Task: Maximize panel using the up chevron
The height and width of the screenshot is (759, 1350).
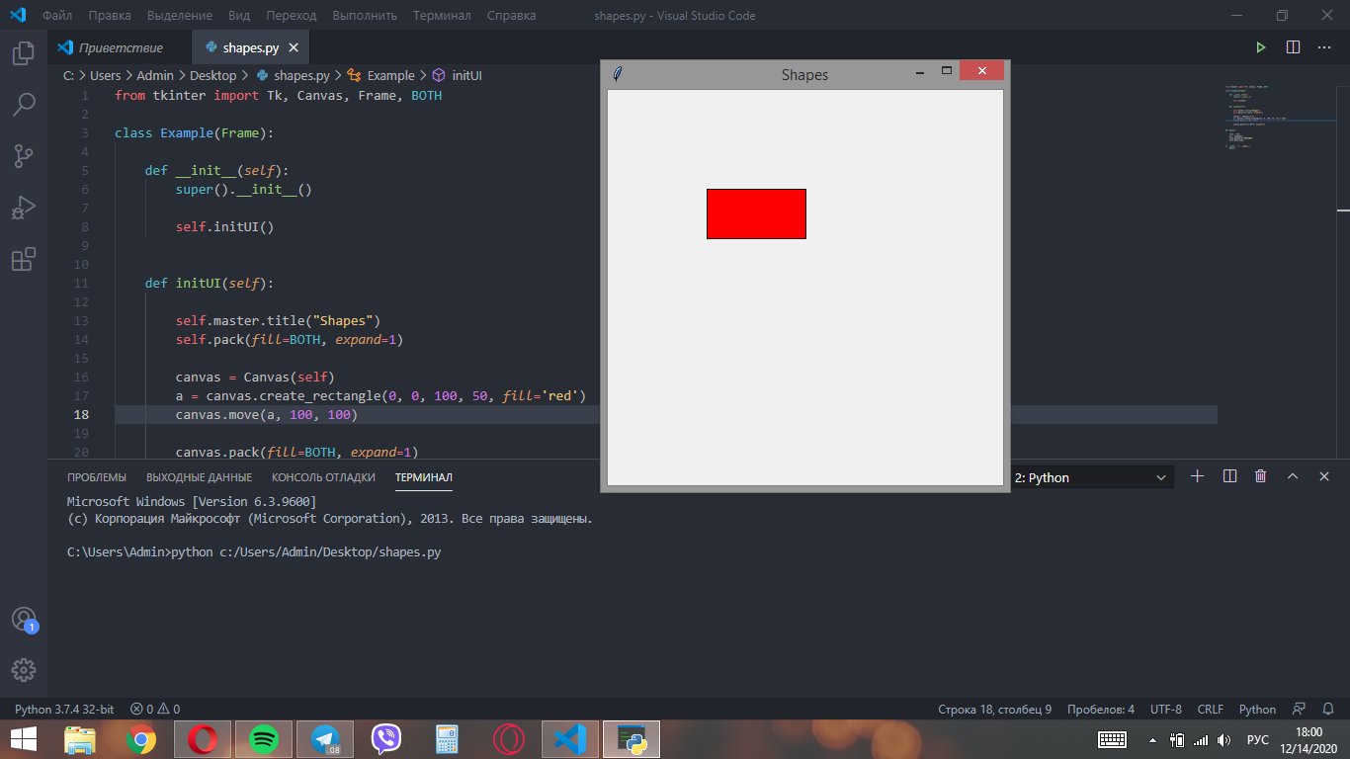Action: pos(1293,476)
